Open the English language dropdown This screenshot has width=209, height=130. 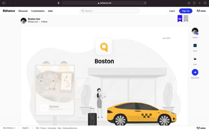coord(26,128)
